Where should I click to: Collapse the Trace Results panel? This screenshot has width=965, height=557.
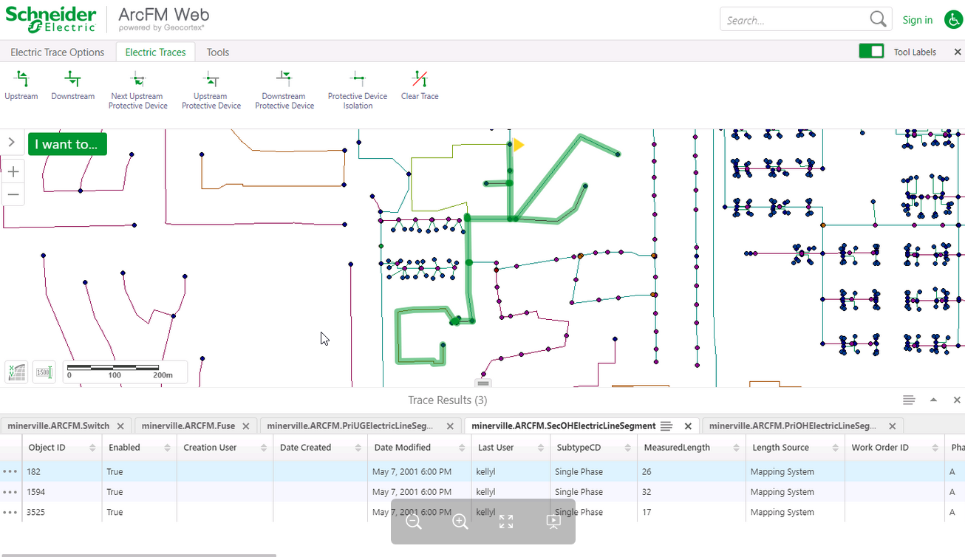(x=933, y=399)
